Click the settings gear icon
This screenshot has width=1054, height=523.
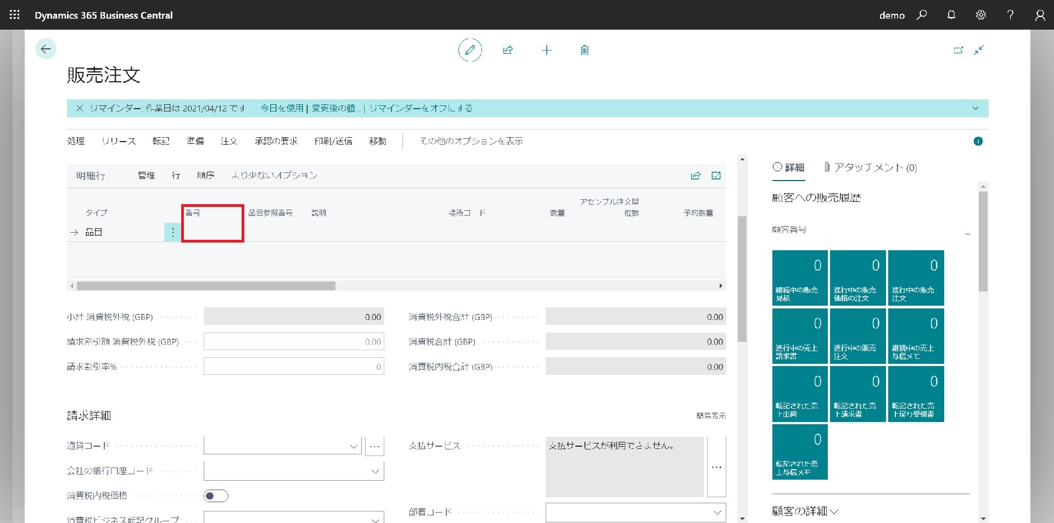tap(980, 15)
